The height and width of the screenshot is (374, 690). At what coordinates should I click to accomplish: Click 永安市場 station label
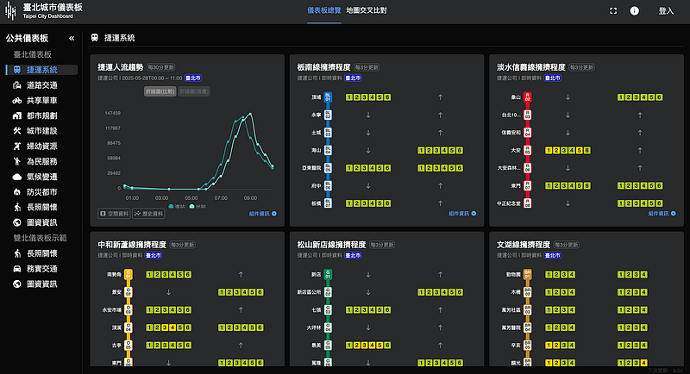(x=112, y=310)
